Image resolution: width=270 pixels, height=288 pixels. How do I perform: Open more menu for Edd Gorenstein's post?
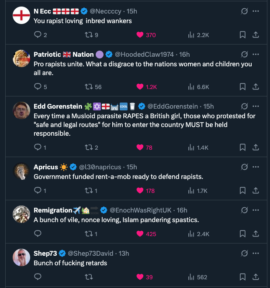point(256,106)
